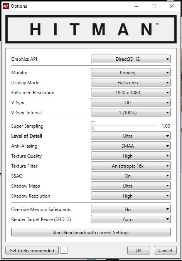This screenshot has height=261, width=182.
Task: Open the Texture Quality dropdown
Action: pos(131,156)
